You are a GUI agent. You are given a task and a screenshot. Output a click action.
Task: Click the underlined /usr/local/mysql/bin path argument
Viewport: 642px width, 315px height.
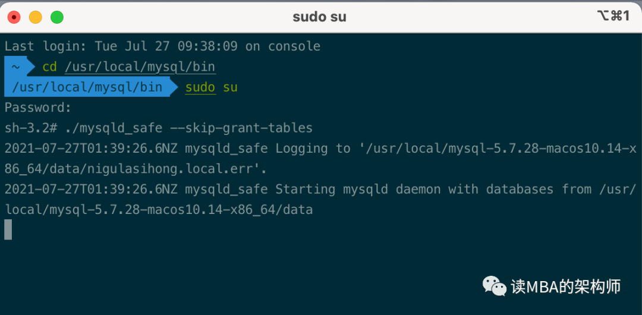[140, 67]
